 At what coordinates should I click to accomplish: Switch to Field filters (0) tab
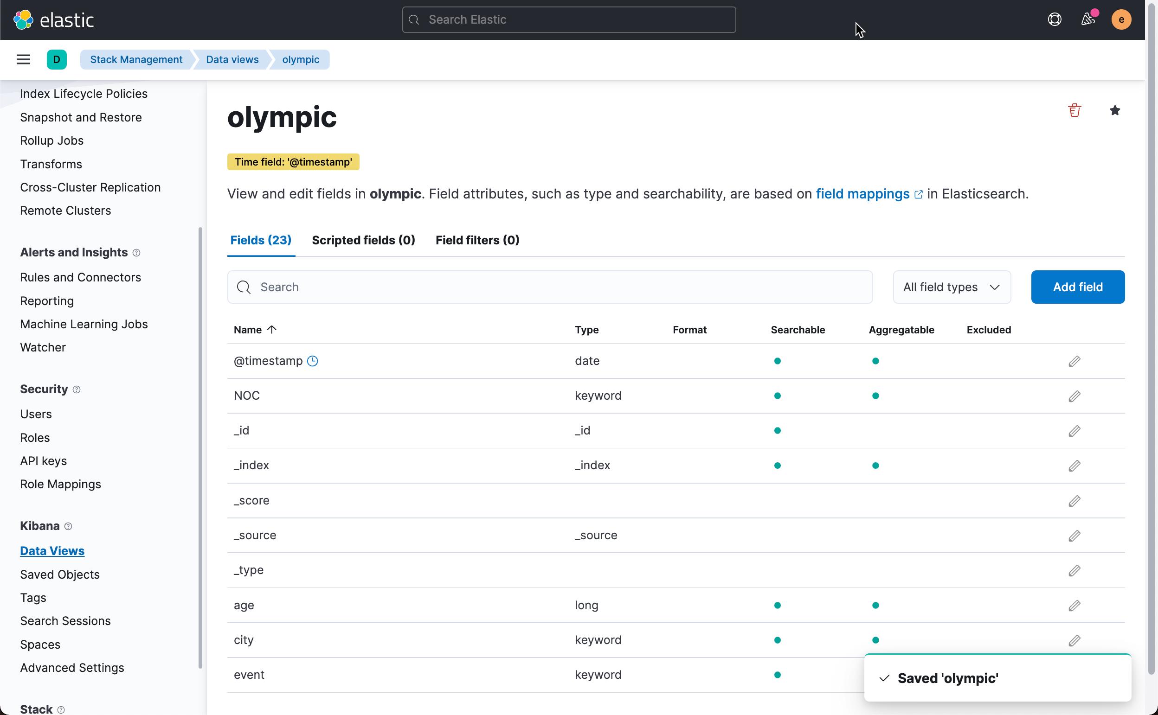point(477,240)
